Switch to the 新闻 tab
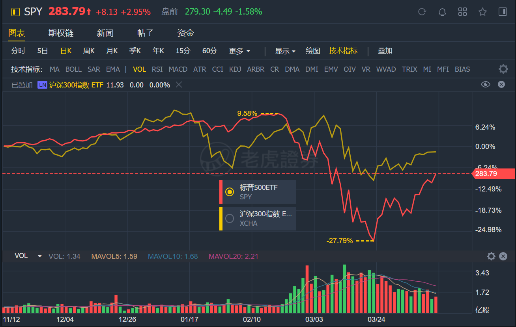 point(105,33)
